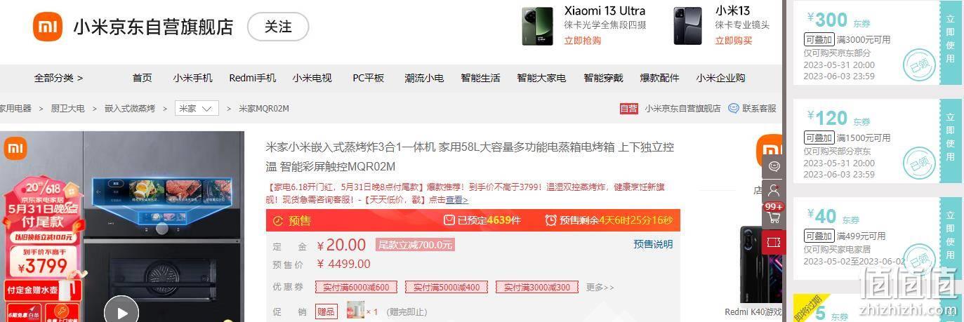Show 更多 coupons

(600, 287)
